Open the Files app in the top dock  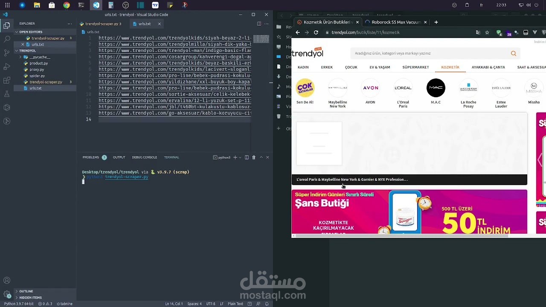click(x=37, y=5)
